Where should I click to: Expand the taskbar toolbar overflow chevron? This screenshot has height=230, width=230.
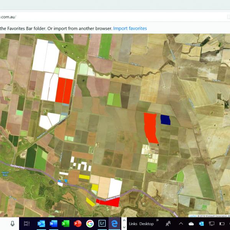click(x=157, y=220)
